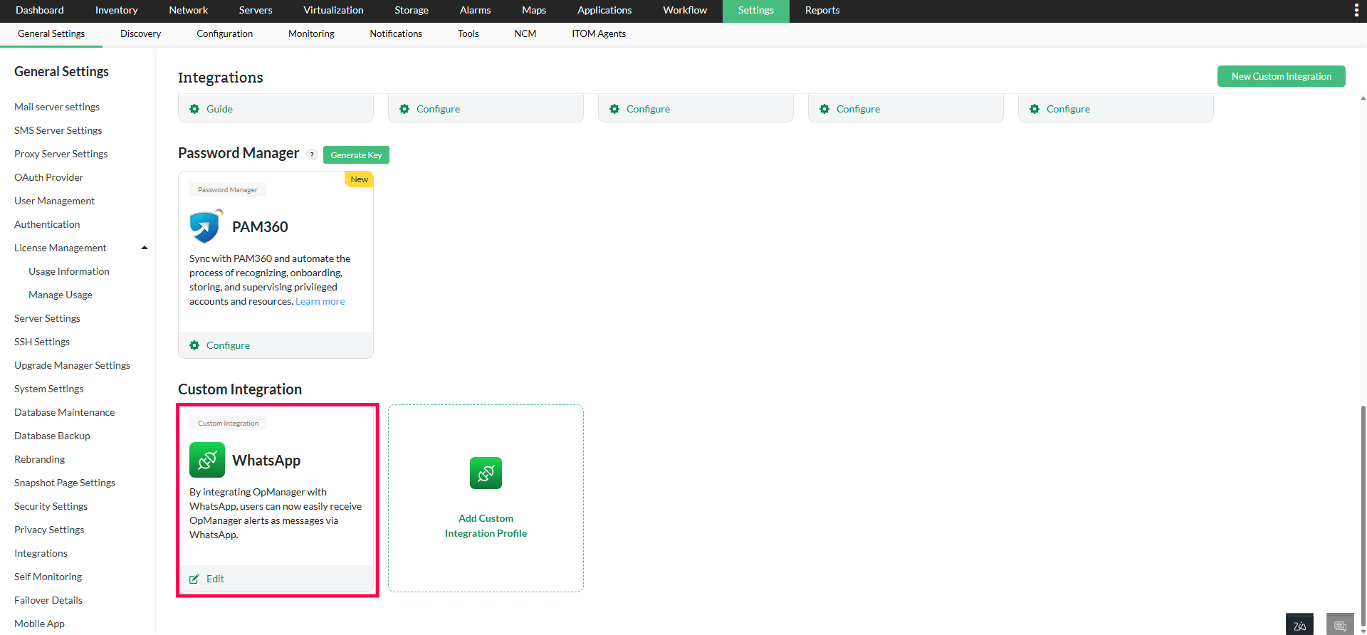Click the page vertical scrollbar thumb
This screenshot has width=1367, height=635.
click(x=1363, y=516)
